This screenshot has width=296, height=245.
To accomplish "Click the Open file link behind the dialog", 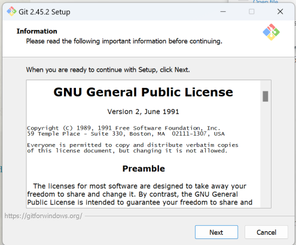I will (266, 2).
